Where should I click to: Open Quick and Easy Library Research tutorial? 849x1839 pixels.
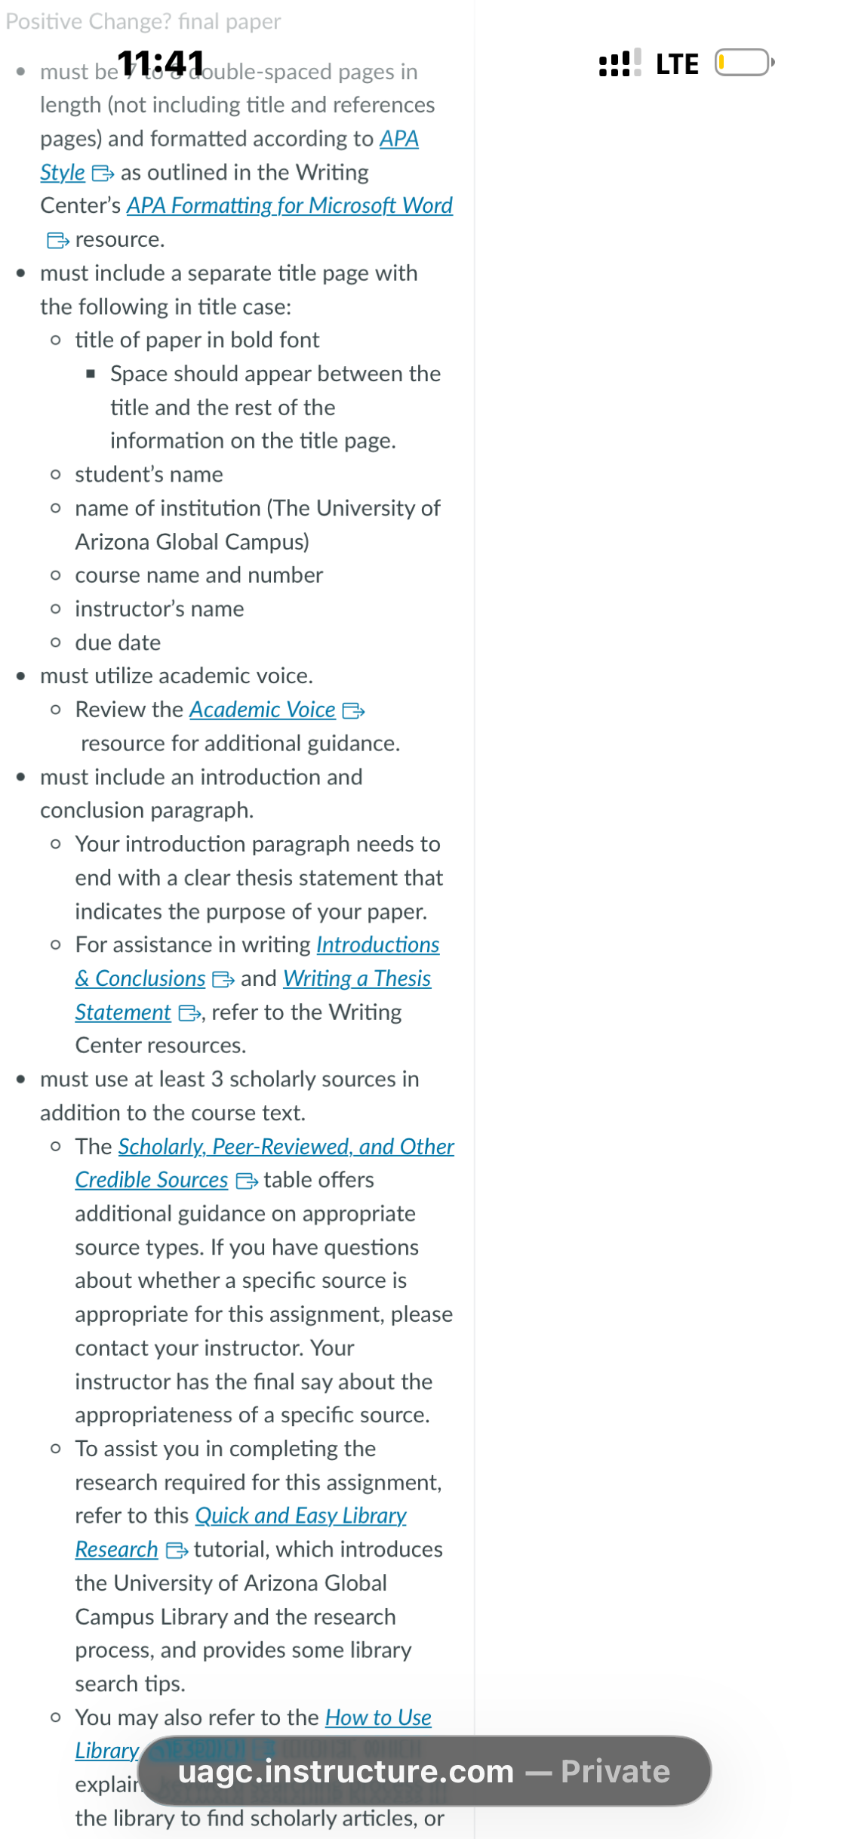click(x=300, y=1515)
